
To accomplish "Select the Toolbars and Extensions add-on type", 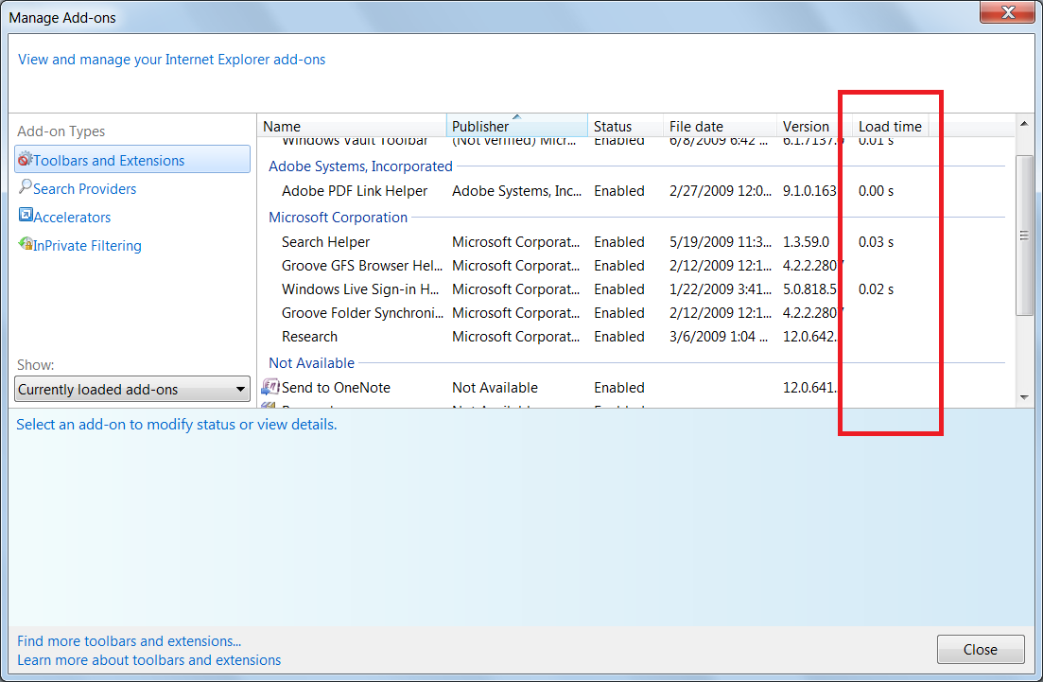I will (109, 161).
